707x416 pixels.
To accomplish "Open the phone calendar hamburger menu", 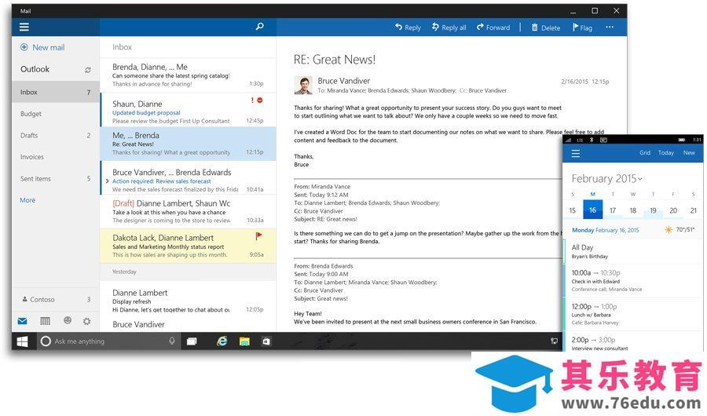I will coord(575,154).
